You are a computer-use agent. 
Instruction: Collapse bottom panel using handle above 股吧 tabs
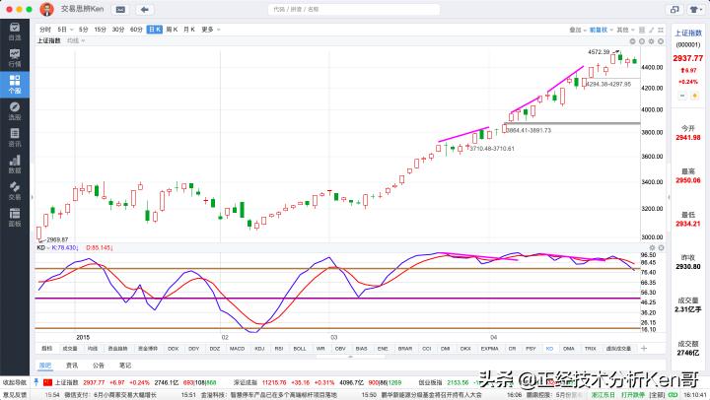tap(350, 357)
